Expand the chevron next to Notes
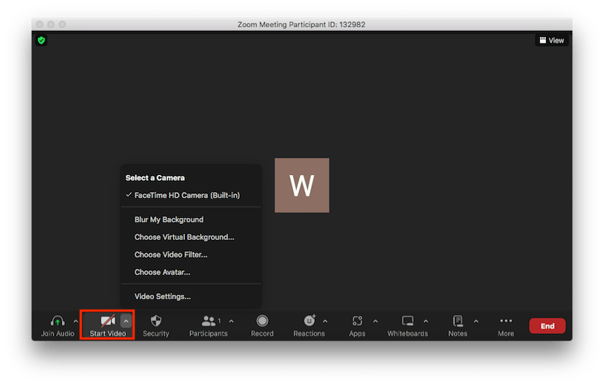This screenshot has width=604, height=386. [476, 321]
